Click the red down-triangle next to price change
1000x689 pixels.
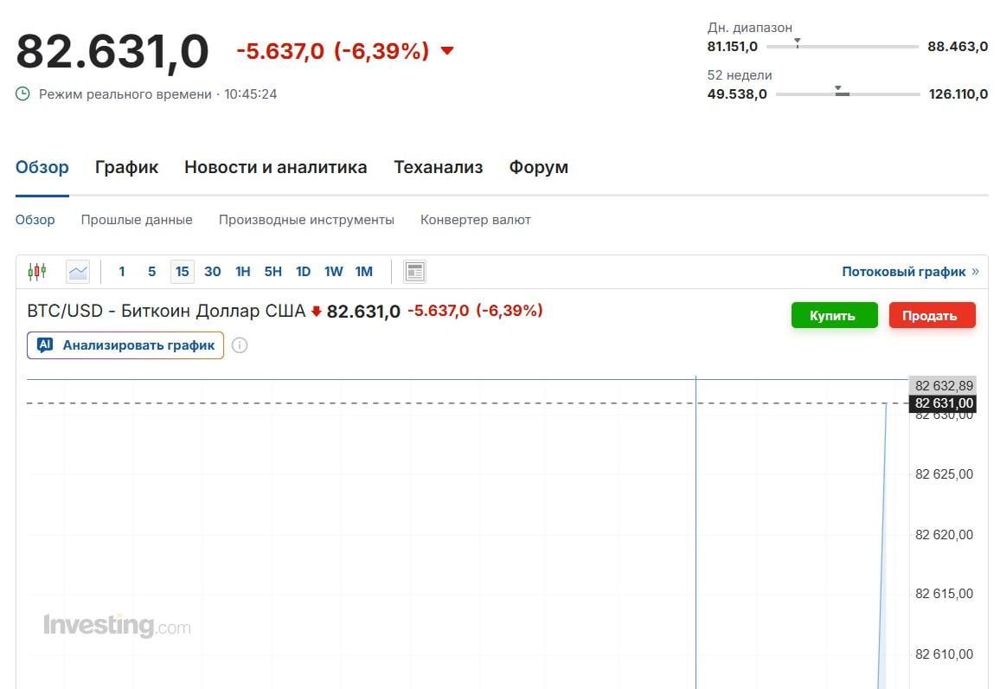pyautogui.click(x=447, y=51)
